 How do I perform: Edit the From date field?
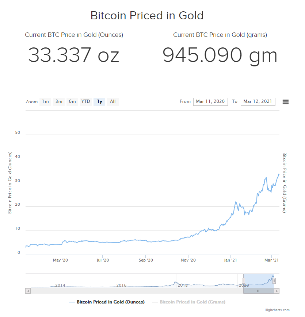point(210,101)
